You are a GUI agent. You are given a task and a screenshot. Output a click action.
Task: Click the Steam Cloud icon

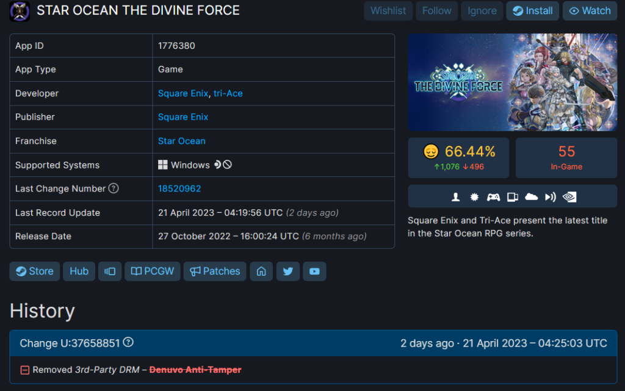point(532,196)
